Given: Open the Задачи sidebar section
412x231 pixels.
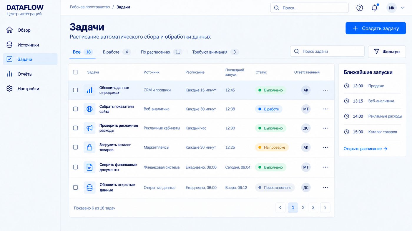Looking at the screenshot, I should [x=30, y=59].
